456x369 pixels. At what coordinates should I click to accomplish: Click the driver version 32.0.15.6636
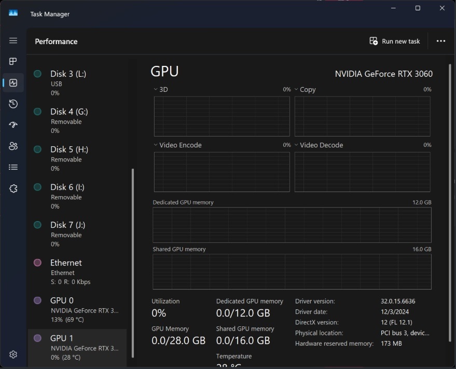398,301
